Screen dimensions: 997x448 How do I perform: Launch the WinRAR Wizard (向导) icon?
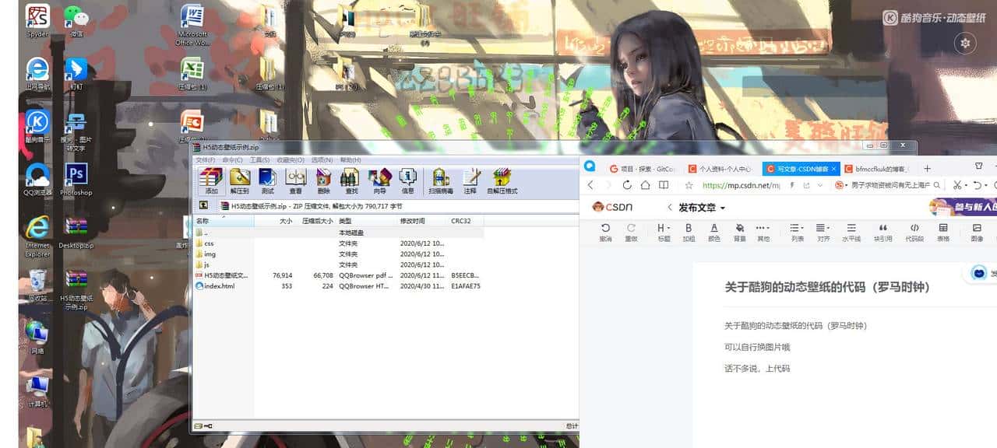coord(379,180)
